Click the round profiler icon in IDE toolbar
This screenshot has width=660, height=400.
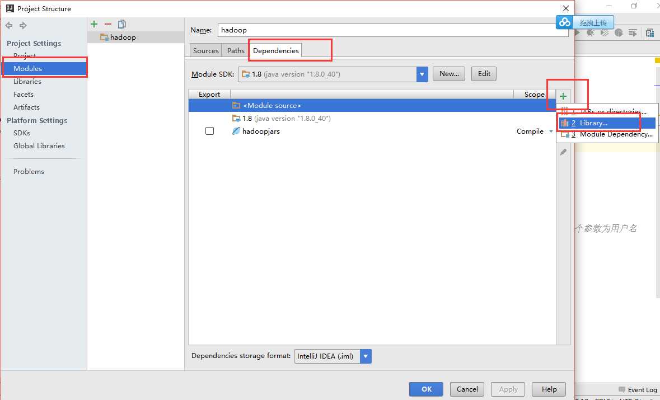coord(619,33)
